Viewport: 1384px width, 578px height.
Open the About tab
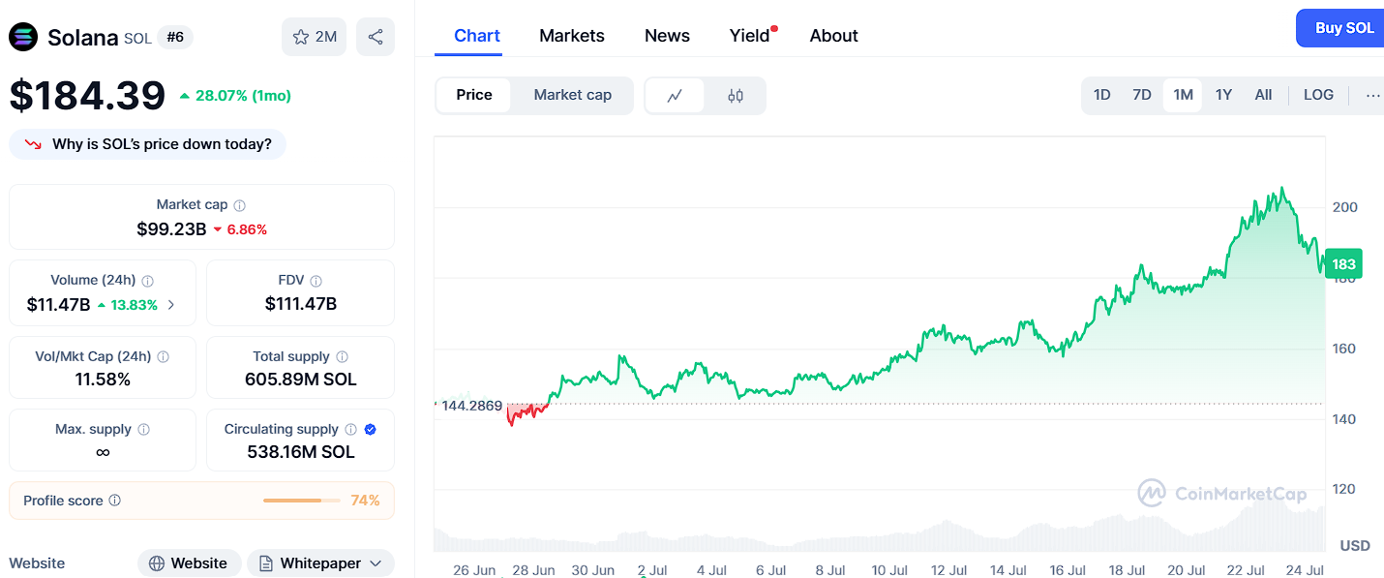pyautogui.click(x=834, y=36)
